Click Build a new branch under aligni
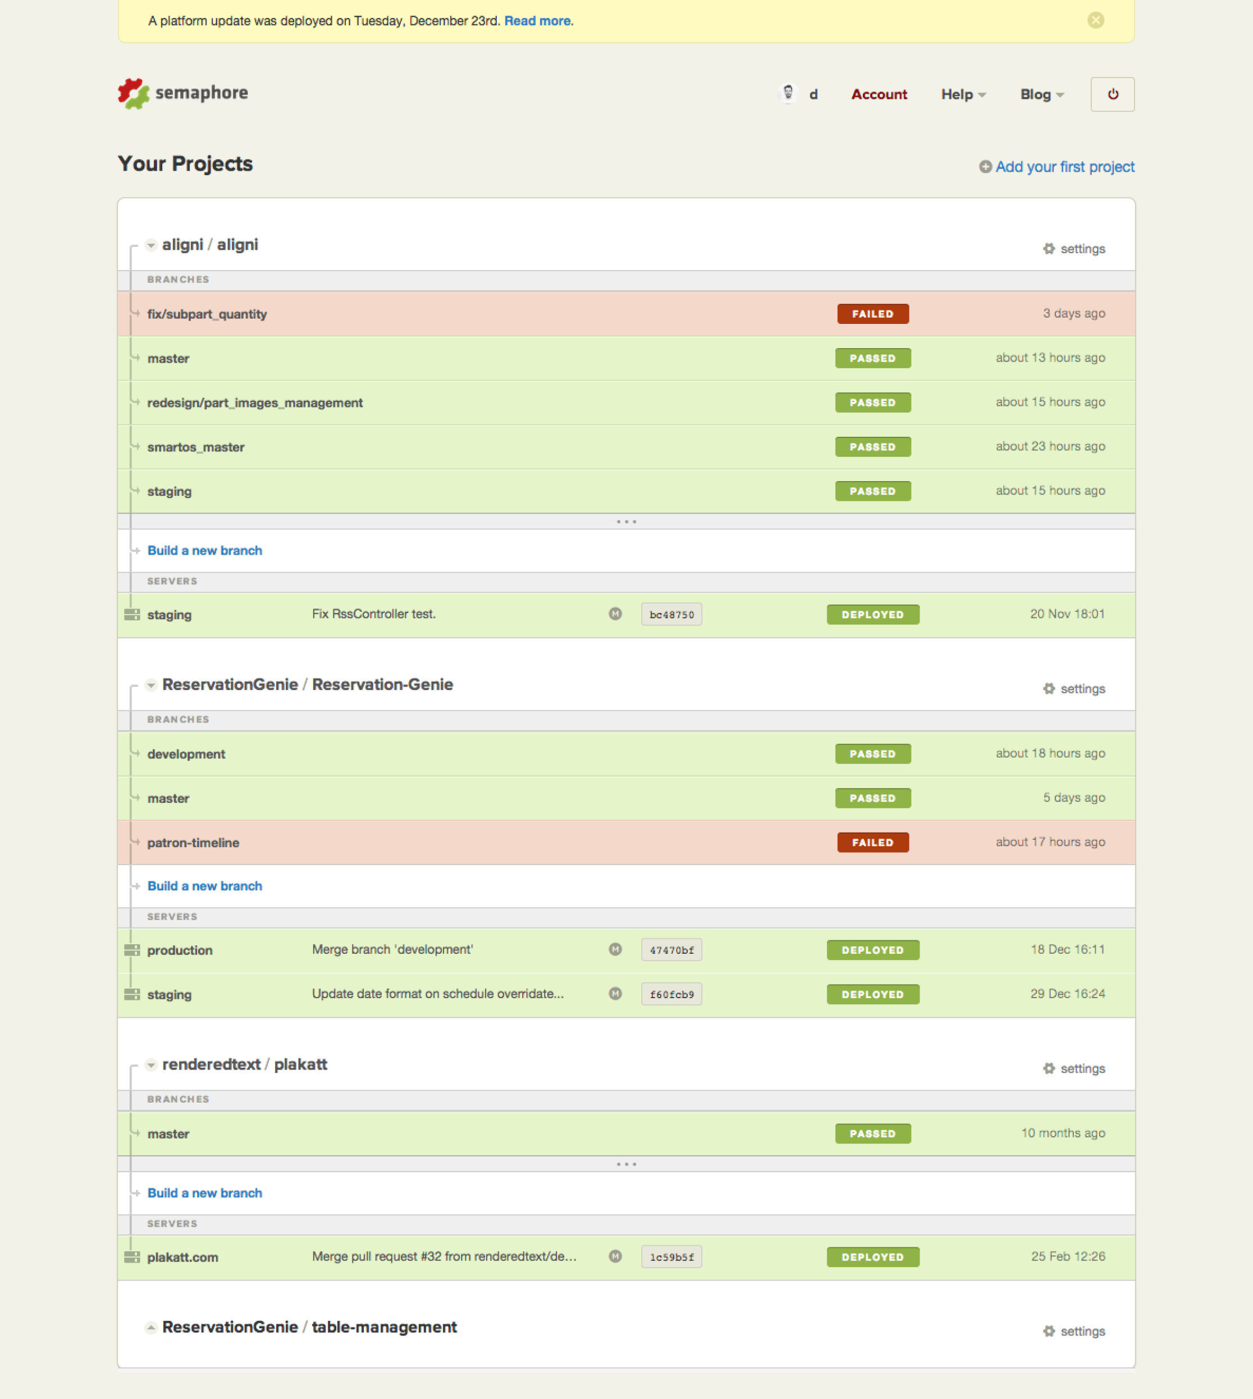Image resolution: width=1253 pixels, height=1399 pixels. point(204,550)
